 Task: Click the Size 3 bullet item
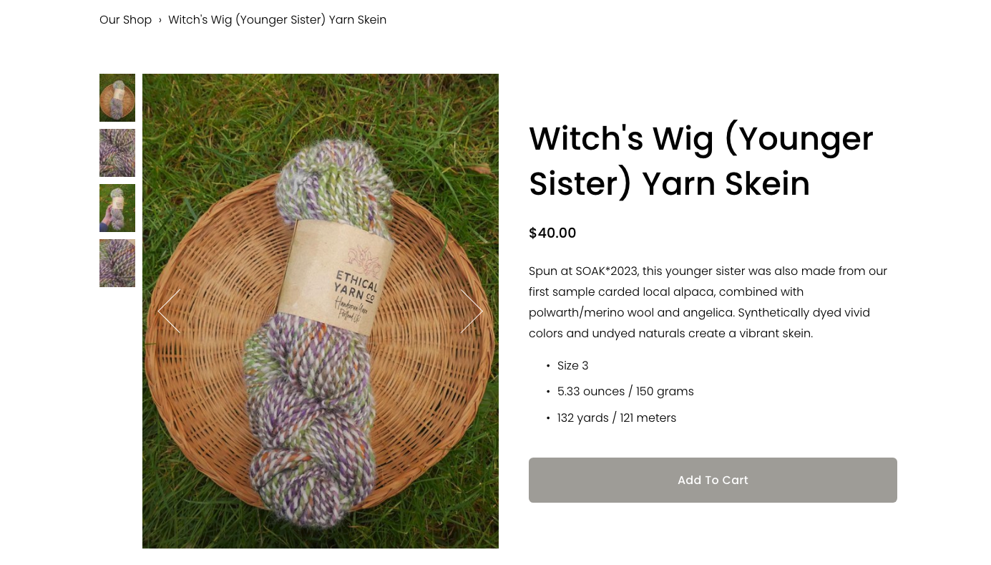tap(572, 366)
